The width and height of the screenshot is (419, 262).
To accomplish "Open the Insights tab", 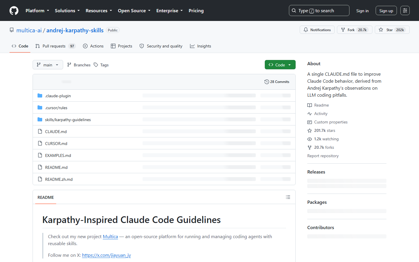I will pyautogui.click(x=200, y=46).
